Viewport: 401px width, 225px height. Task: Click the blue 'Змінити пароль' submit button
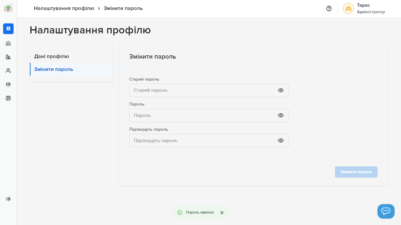click(356, 172)
